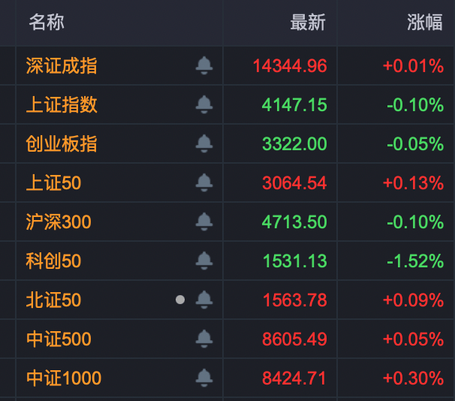Click the gray dot beside 北证50

click(180, 300)
